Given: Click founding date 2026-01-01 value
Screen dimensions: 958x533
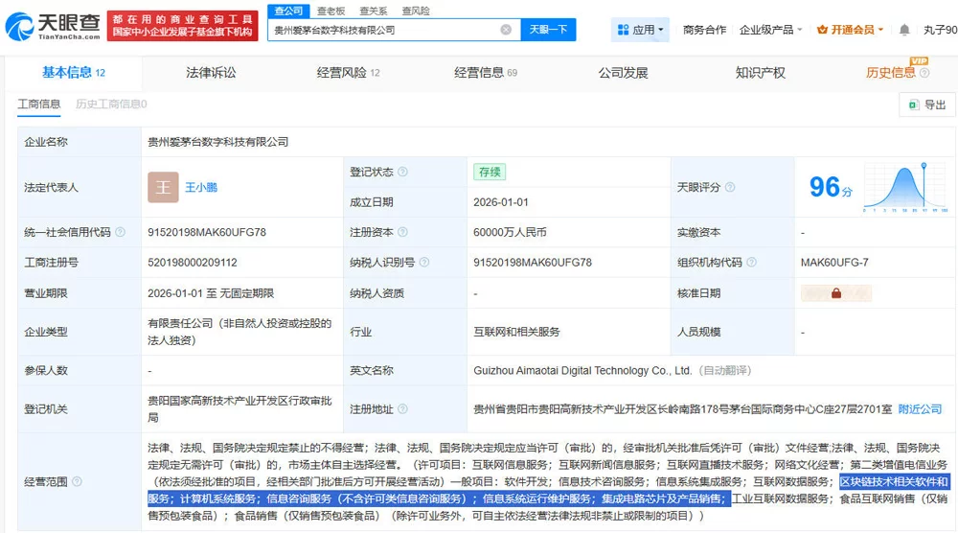Looking at the screenshot, I should coord(501,202).
